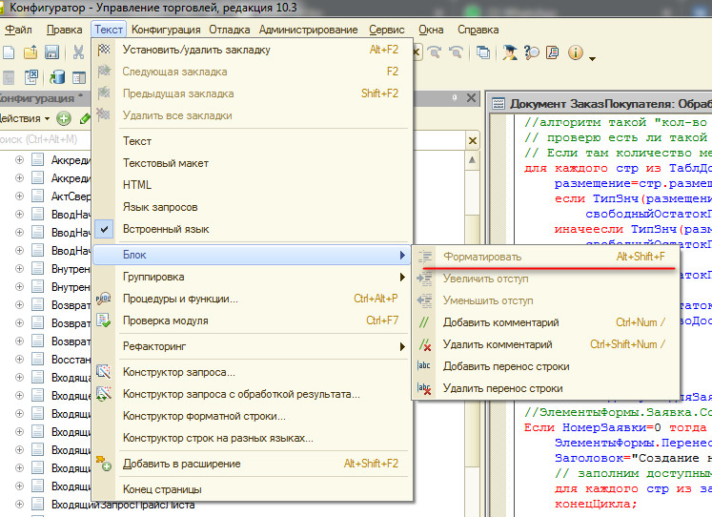Switch text mode to 'HTML'
Screen dimensions: 712x517
pyautogui.click(x=137, y=185)
